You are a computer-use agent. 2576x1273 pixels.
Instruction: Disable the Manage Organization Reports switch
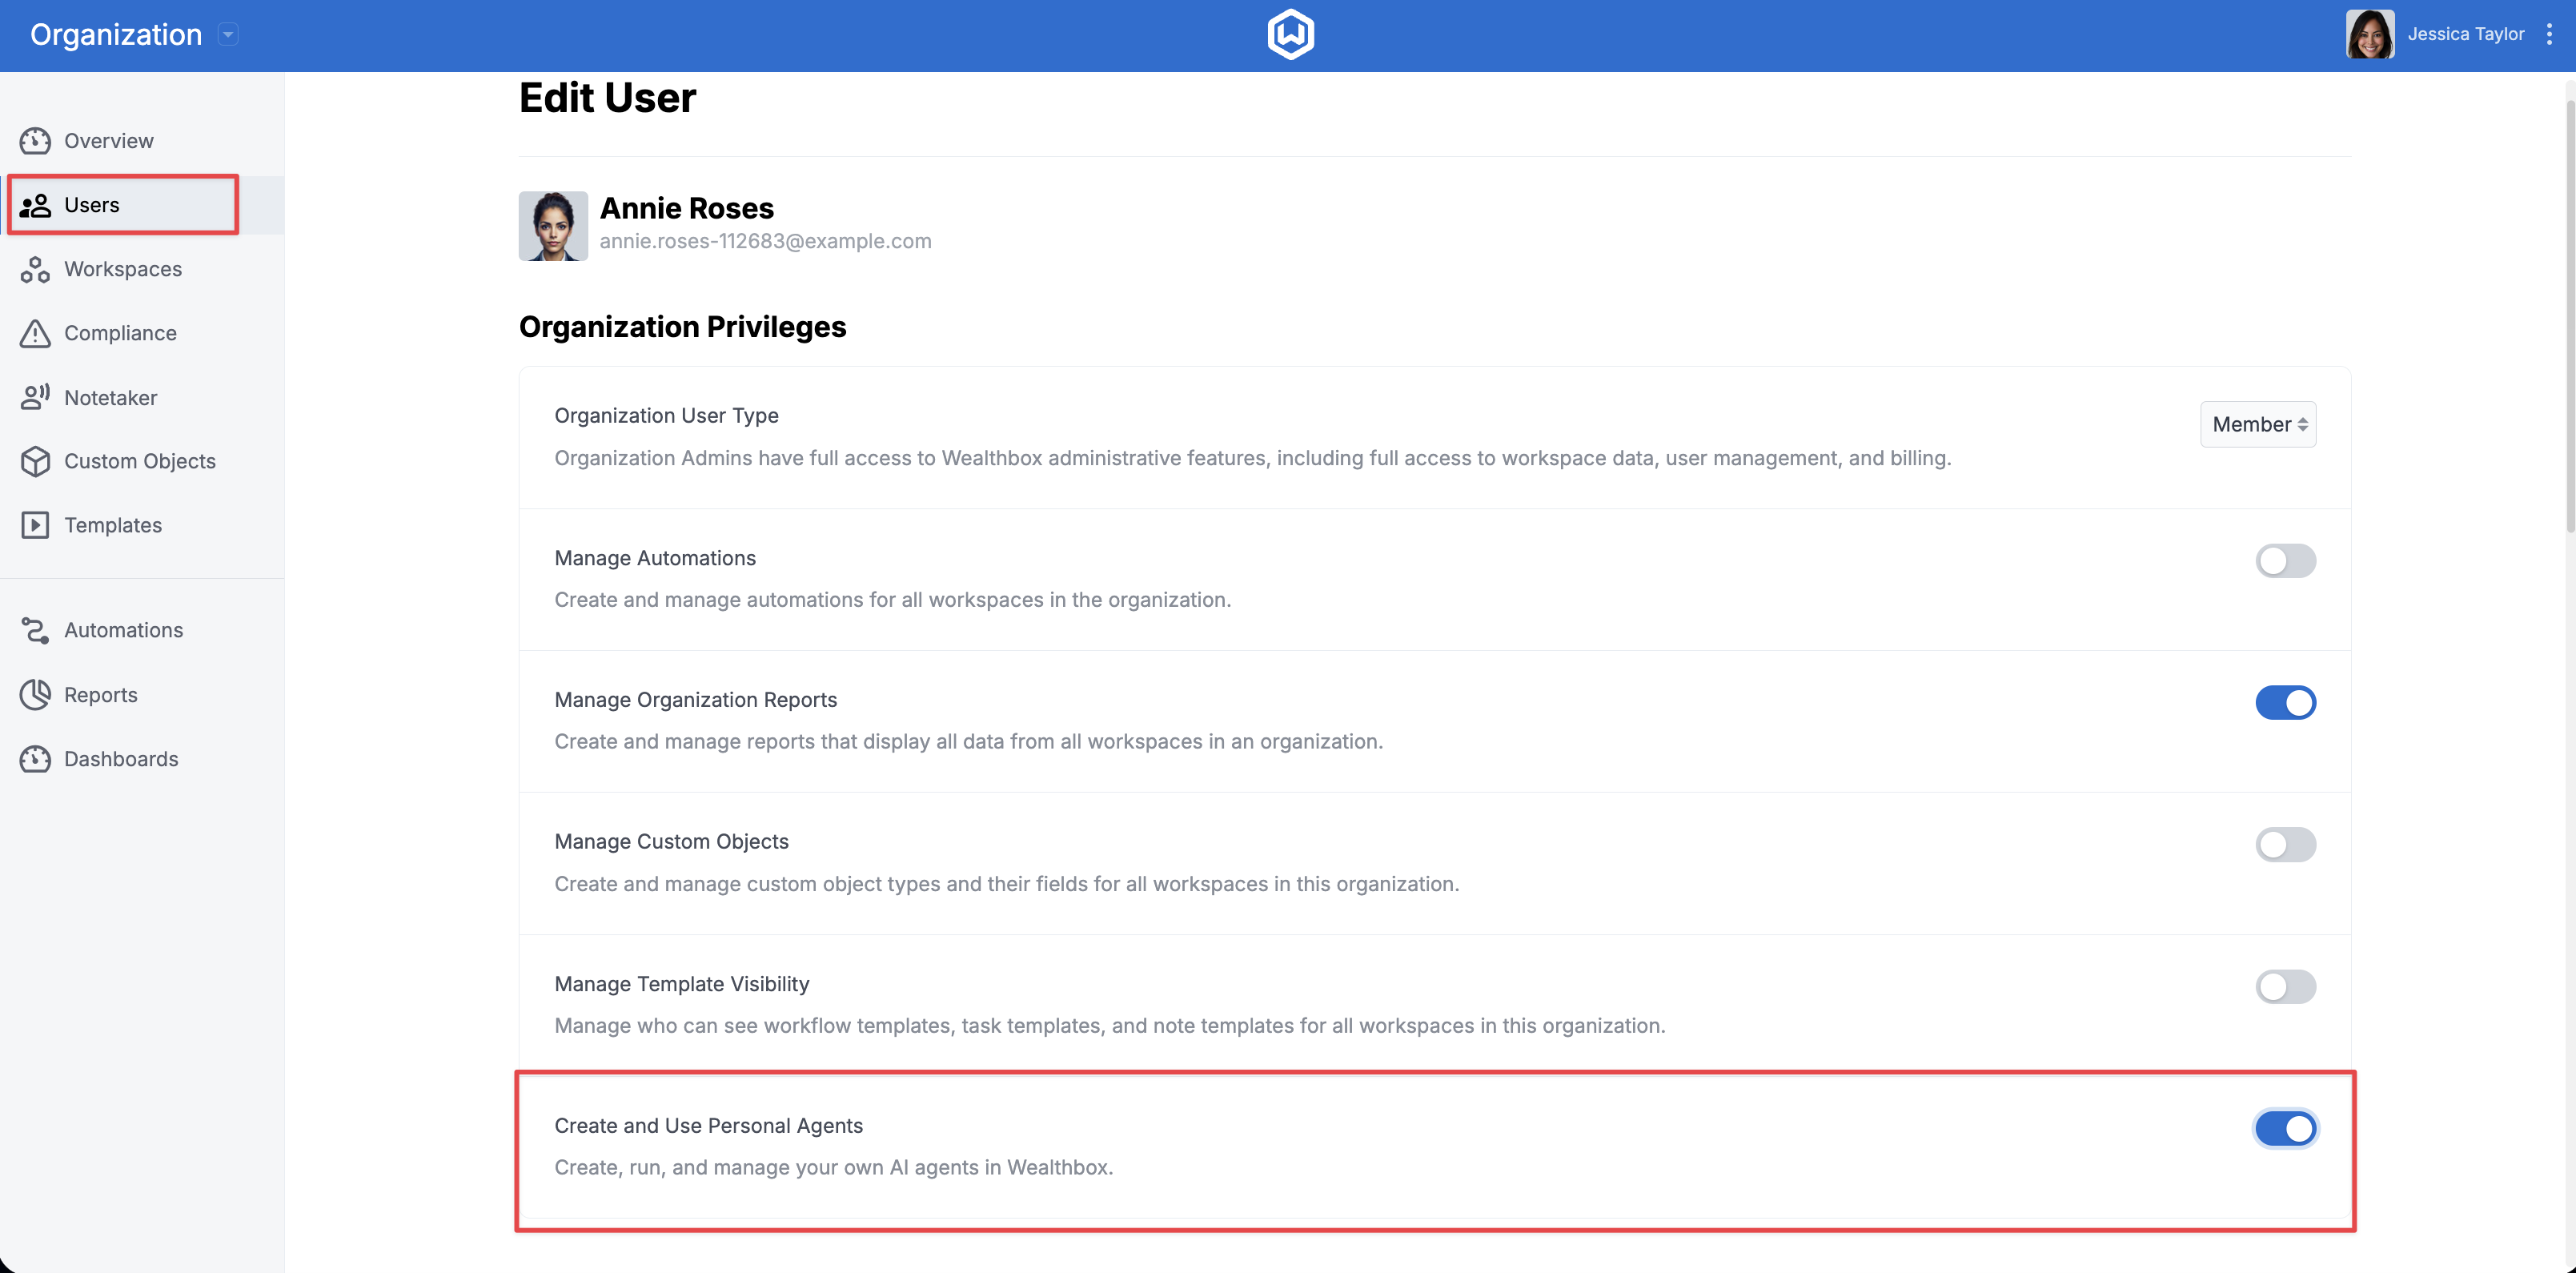pos(2285,703)
